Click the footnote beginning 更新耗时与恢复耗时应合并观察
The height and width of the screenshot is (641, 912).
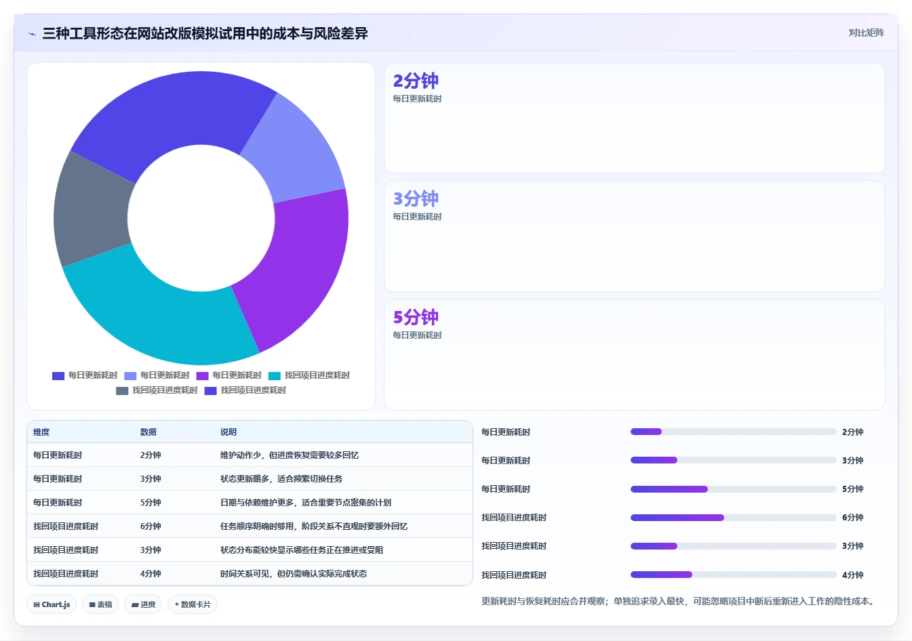click(x=679, y=601)
